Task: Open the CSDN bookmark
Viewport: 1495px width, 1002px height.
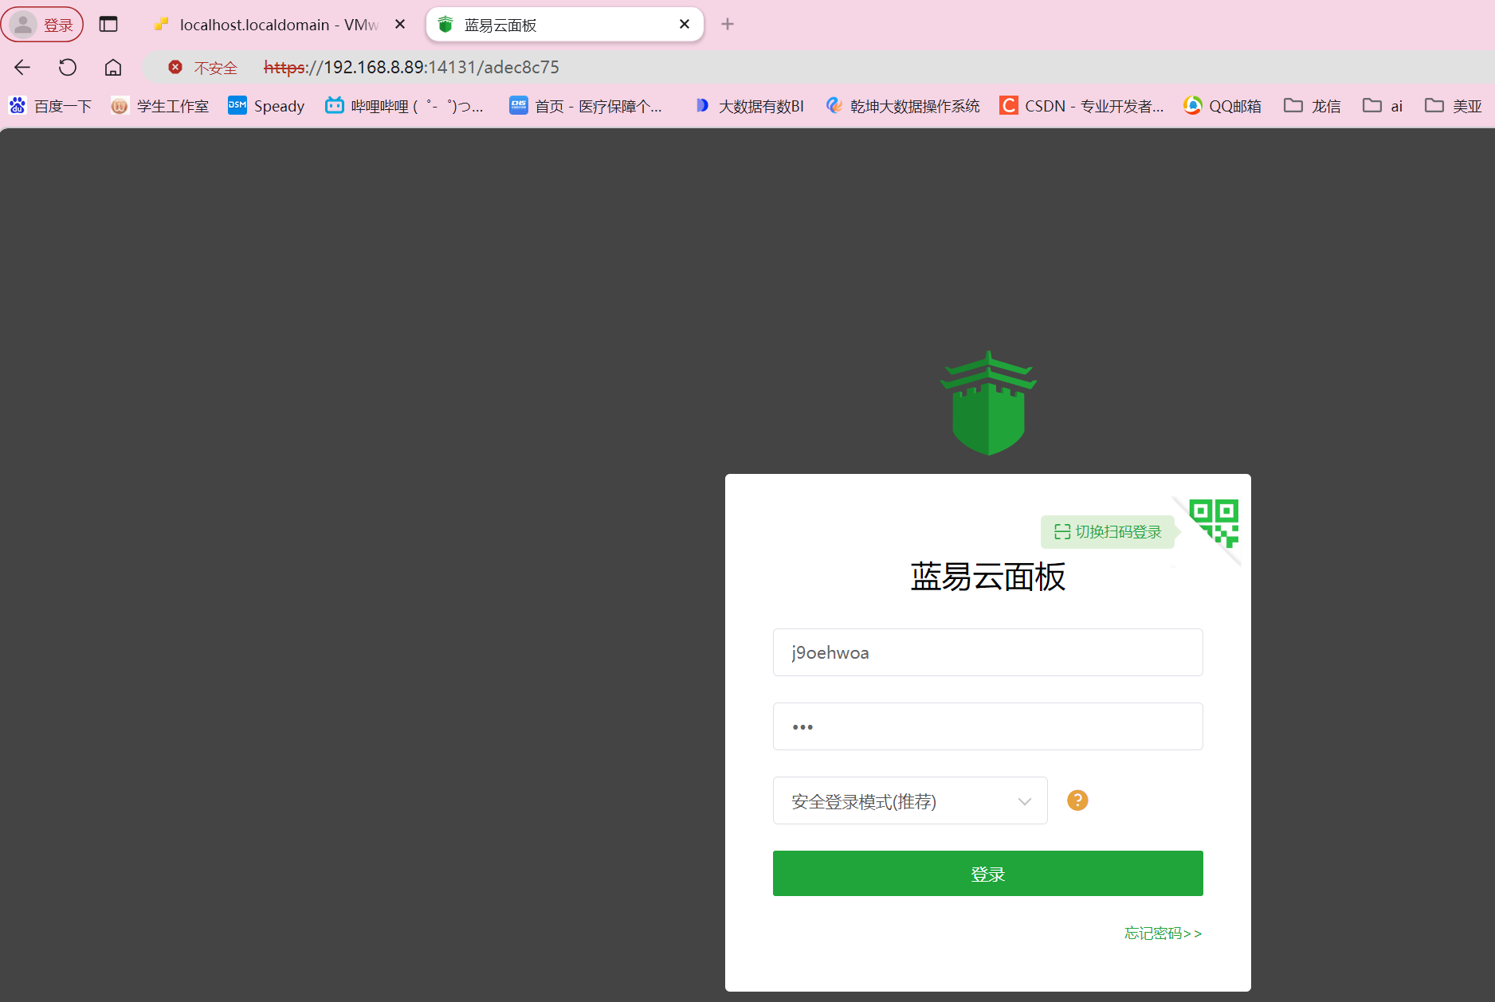Action: [1081, 106]
